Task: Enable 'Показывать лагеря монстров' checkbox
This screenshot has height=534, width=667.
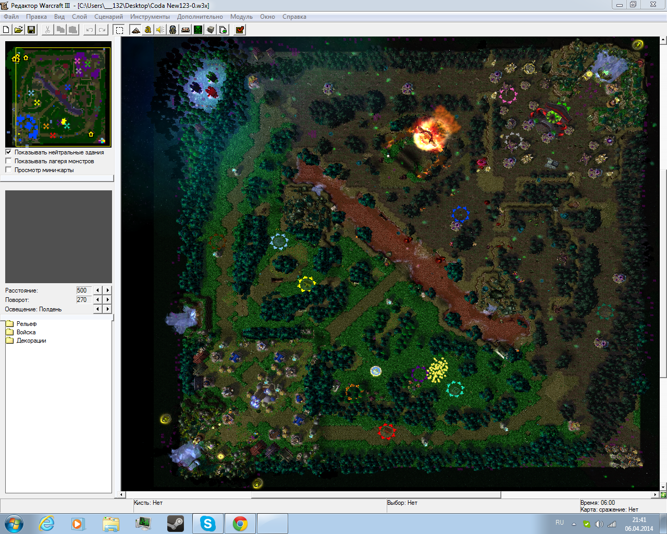Action: (x=8, y=161)
